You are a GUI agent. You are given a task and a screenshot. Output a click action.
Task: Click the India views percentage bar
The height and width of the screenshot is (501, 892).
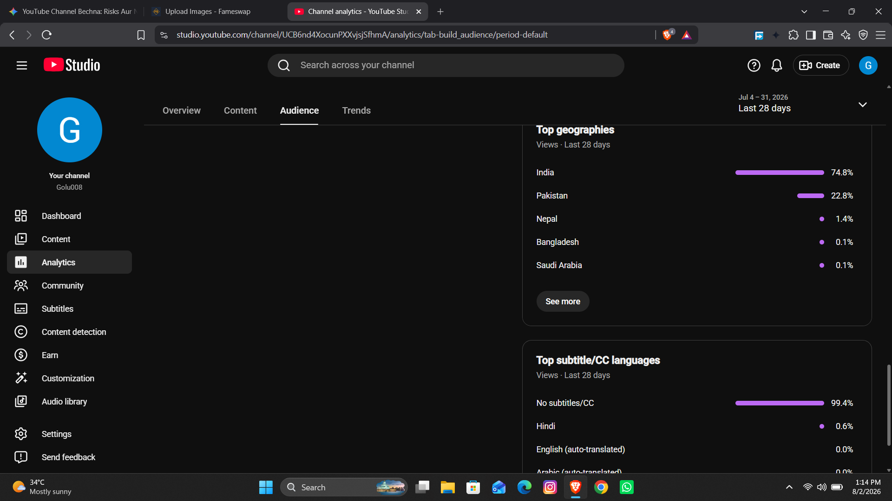click(x=780, y=173)
